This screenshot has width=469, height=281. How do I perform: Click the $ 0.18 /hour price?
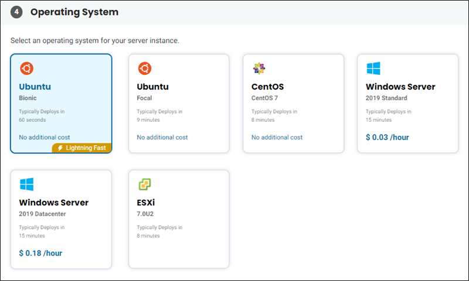coord(40,253)
